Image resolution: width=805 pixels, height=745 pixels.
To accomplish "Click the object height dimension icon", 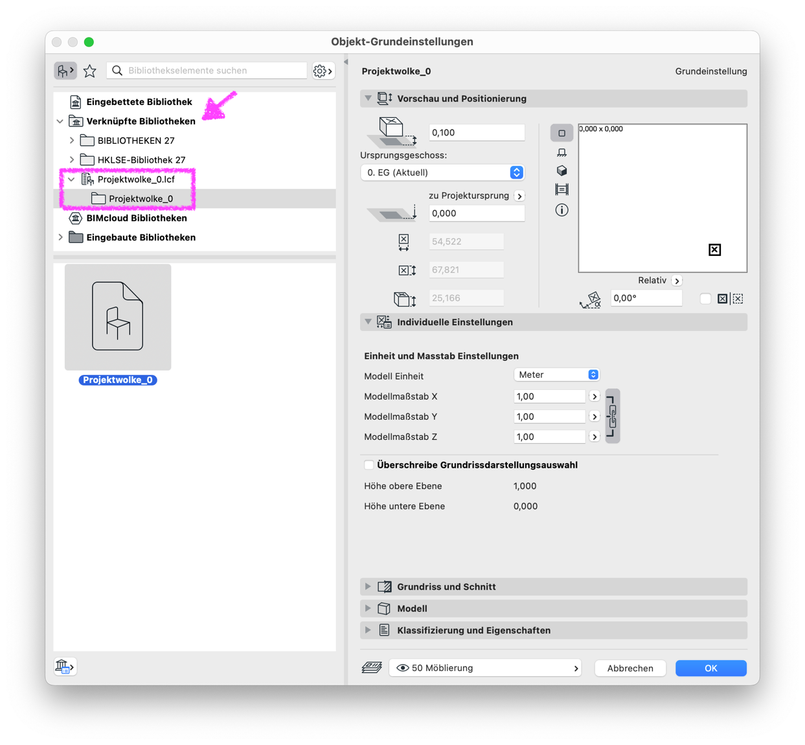I will [404, 299].
